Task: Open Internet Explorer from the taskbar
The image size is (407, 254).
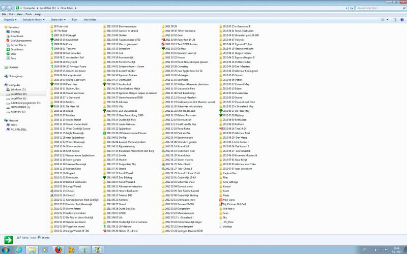Action: pyautogui.click(x=19, y=249)
